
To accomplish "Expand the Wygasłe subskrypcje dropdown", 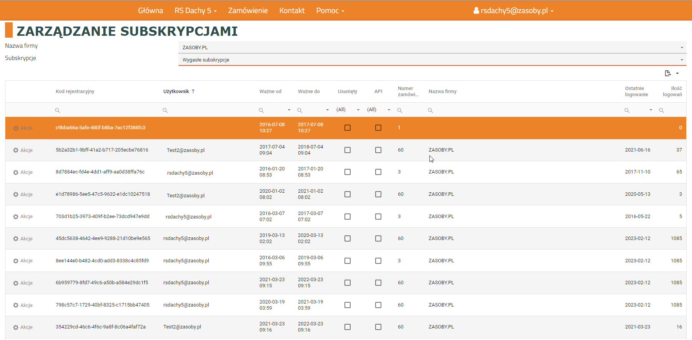I will pos(432,60).
